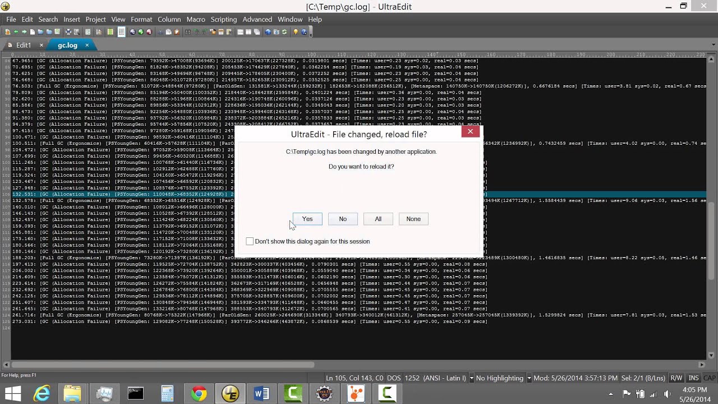Open the Calculator taskbar icon
This screenshot has height=404, width=718.
pyautogui.click(x=167, y=393)
